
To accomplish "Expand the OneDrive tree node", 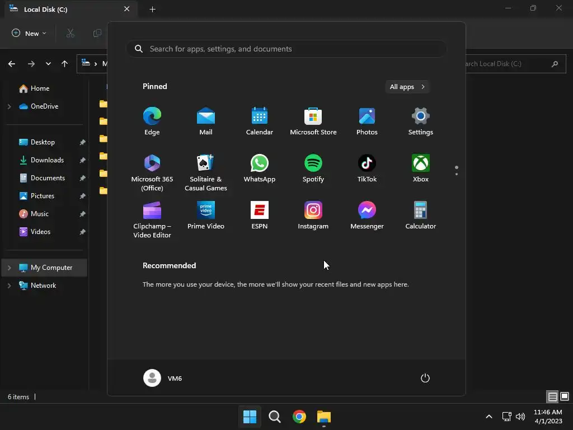I will [x=9, y=106].
